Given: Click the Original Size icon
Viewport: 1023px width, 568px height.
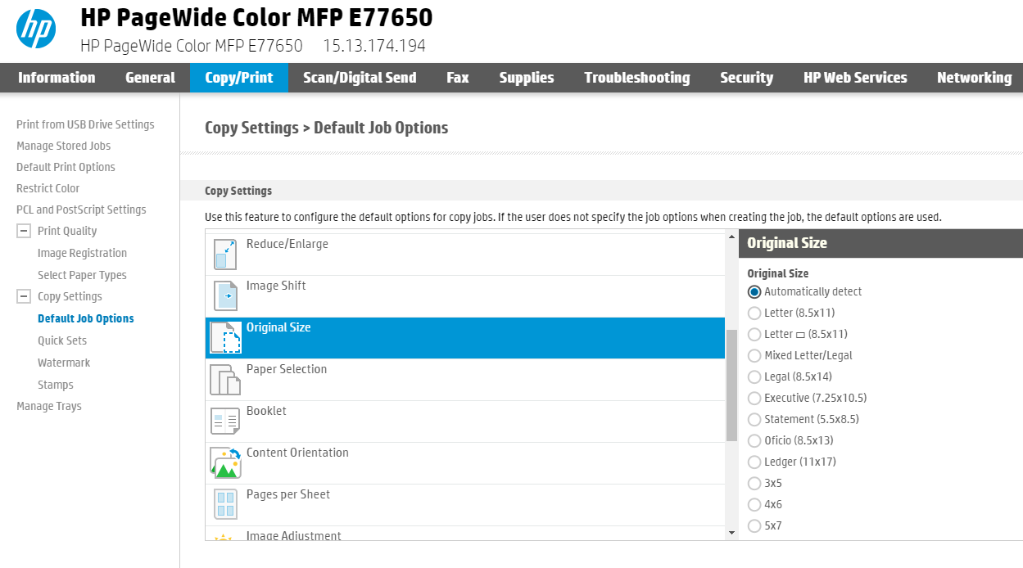Looking at the screenshot, I should pos(224,337).
